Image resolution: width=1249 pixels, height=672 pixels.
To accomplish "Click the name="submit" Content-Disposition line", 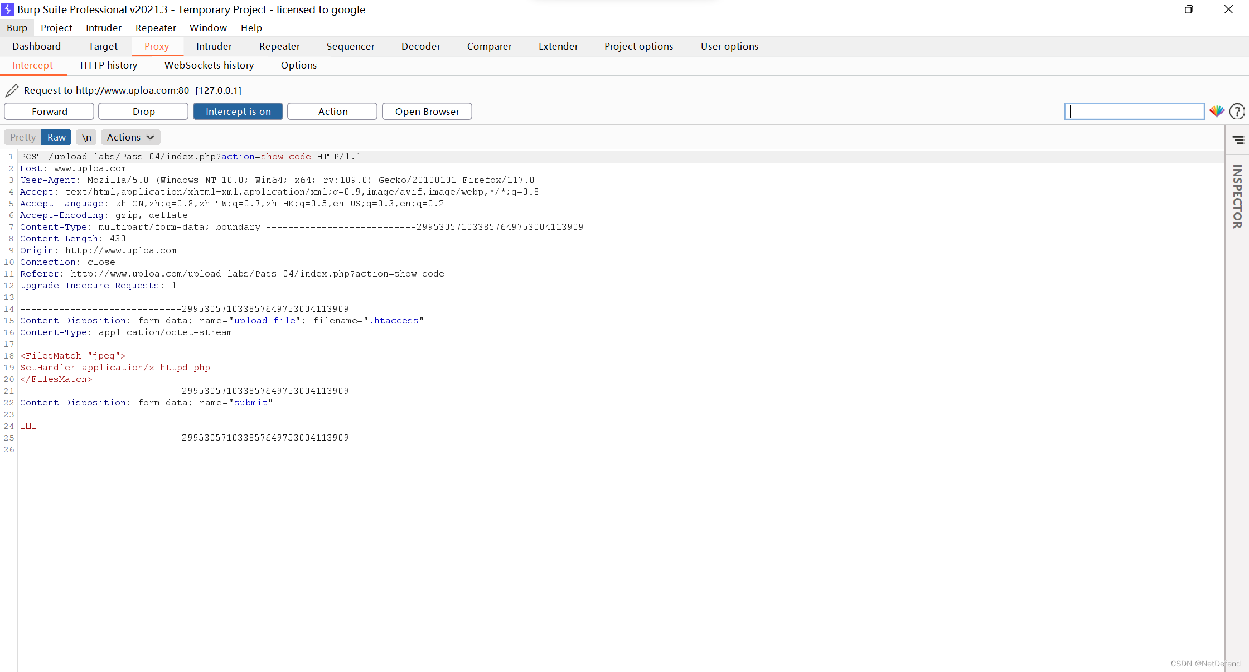I will pos(147,403).
